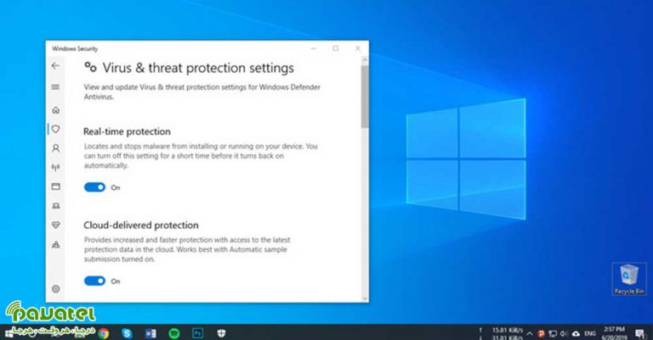Open Photoshop from the taskbar
Screen dimensions: 653x340
(198, 333)
